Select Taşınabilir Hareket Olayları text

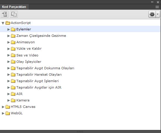point(39,75)
